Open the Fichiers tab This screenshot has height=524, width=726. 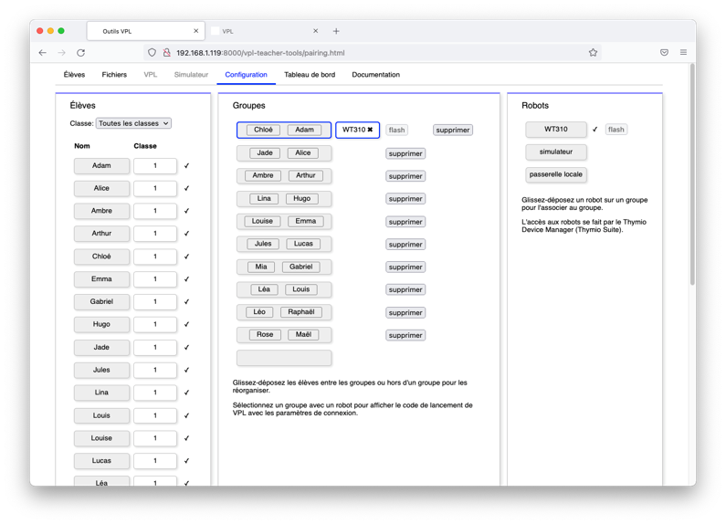point(114,75)
